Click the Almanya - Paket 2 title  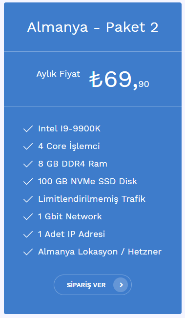[93, 27]
